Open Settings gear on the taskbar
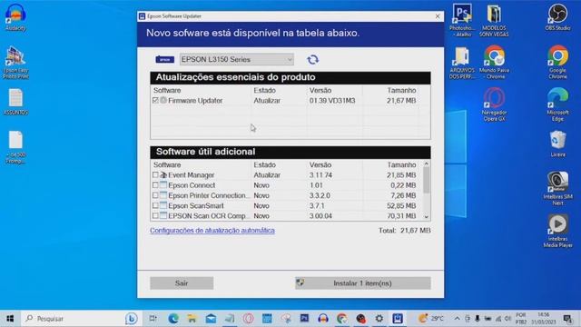This screenshot has height=327, width=581. click(x=379, y=319)
